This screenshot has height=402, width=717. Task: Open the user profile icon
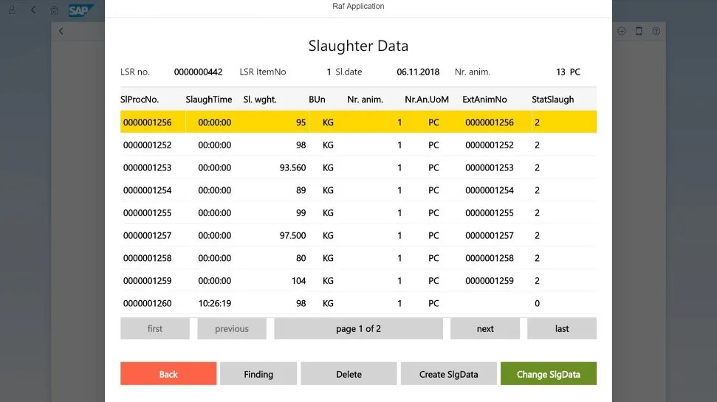[x=11, y=10]
